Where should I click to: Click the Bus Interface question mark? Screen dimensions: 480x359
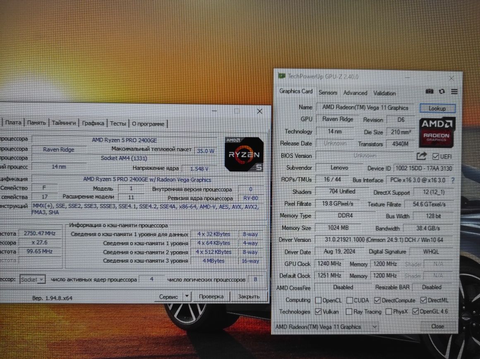[453, 180]
